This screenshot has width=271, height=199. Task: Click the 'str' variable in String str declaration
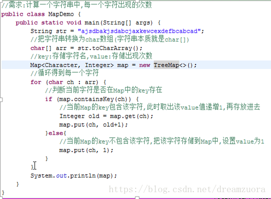(61, 31)
